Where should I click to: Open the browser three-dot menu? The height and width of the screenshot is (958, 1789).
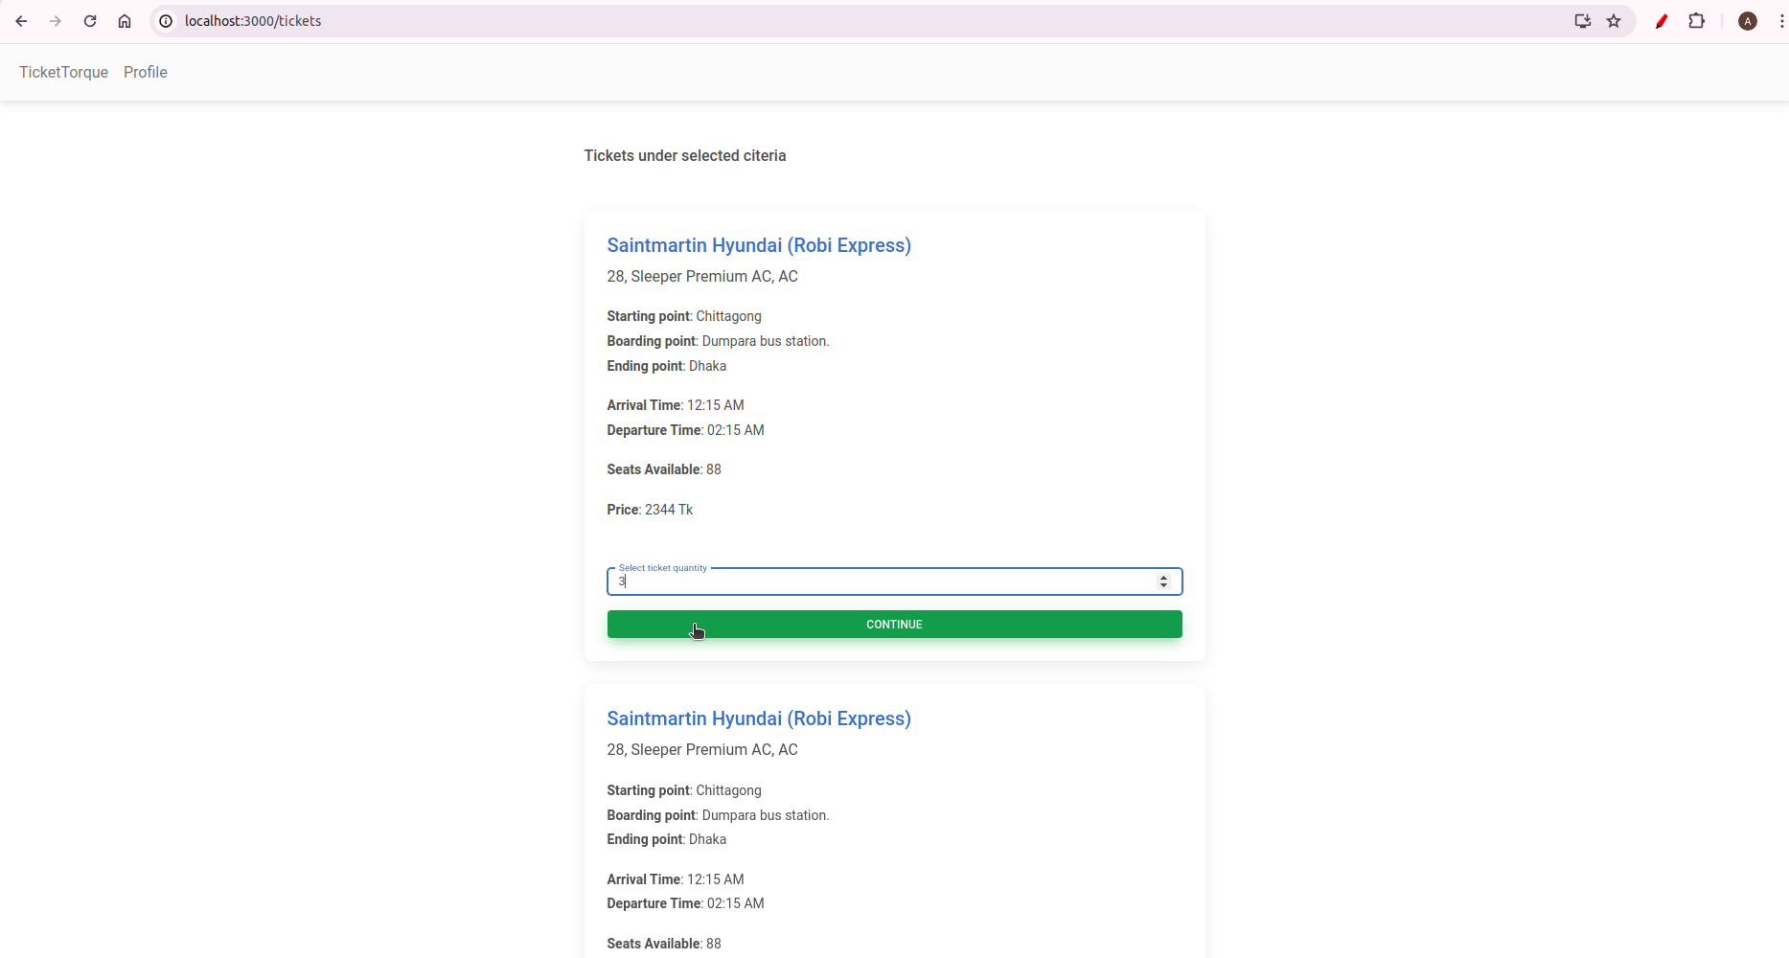(x=1781, y=21)
